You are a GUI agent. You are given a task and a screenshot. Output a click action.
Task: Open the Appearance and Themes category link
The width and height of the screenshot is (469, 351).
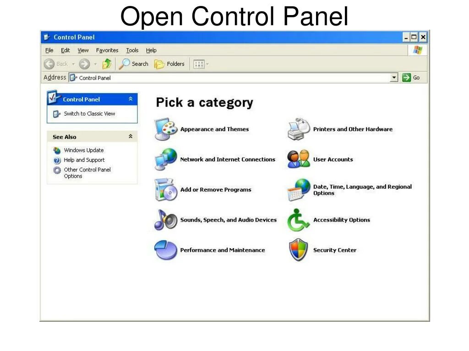[214, 129]
